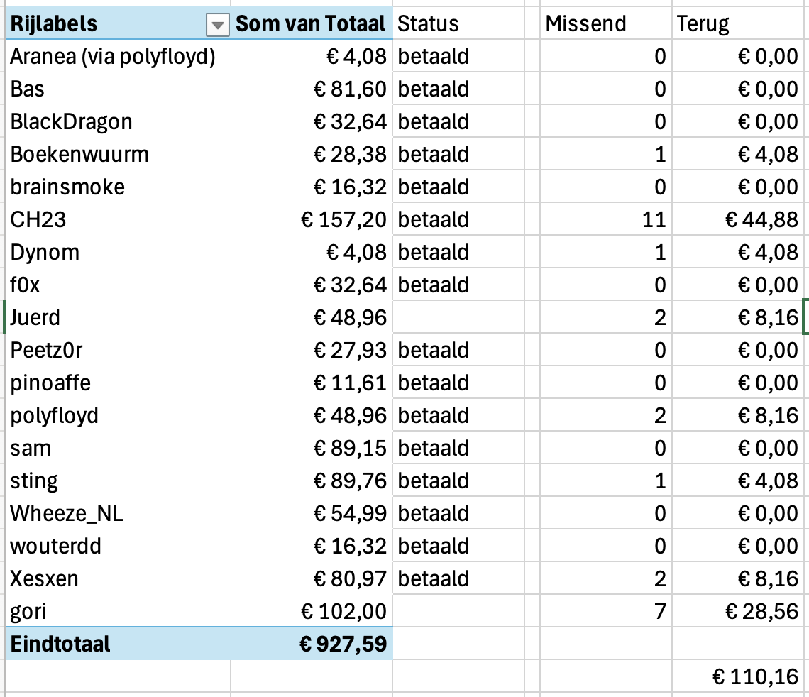Click the Missend column header cell
The width and height of the screenshot is (809, 697).
click(605, 24)
